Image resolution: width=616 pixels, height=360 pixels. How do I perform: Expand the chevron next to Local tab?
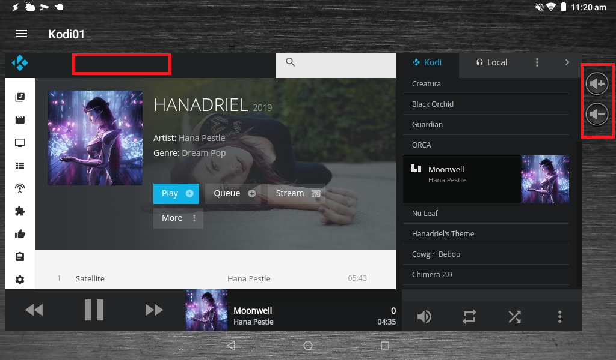[x=567, y=62]
